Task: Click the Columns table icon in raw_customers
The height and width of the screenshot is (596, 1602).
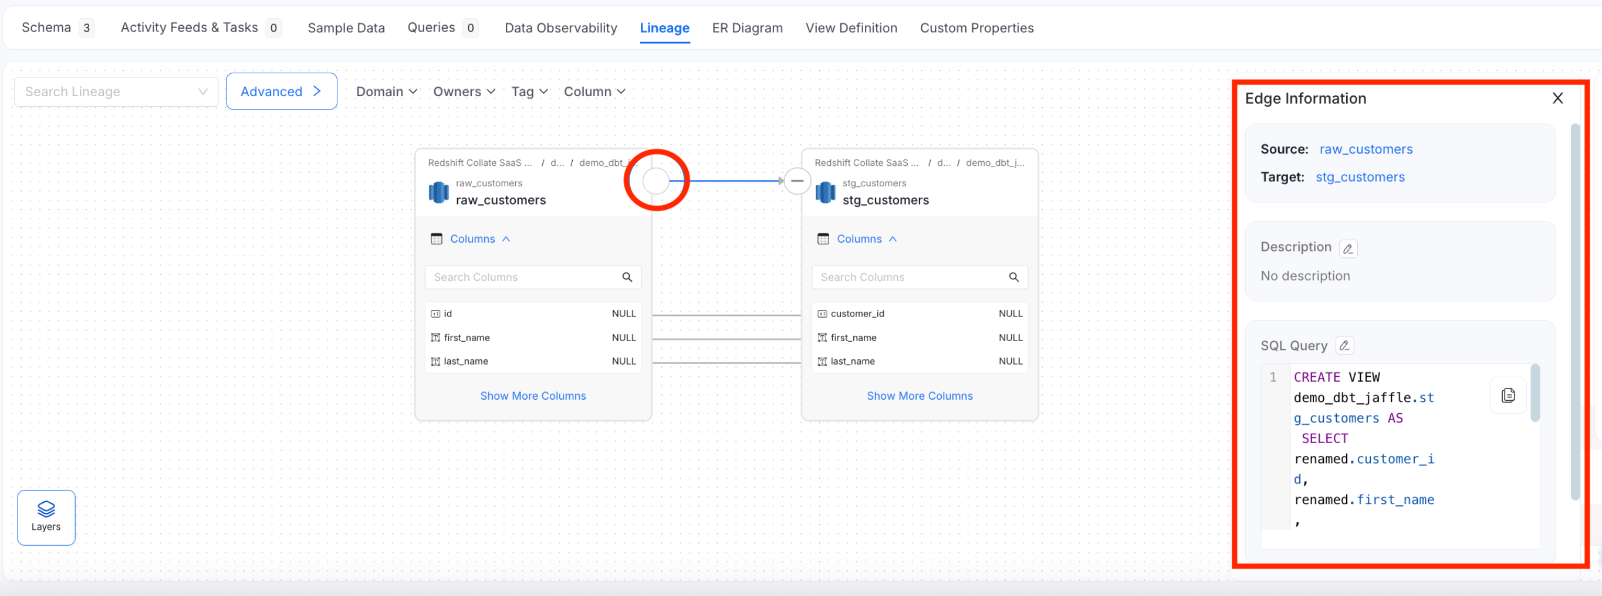Action: pyautogui.click(x=437, y=239)
